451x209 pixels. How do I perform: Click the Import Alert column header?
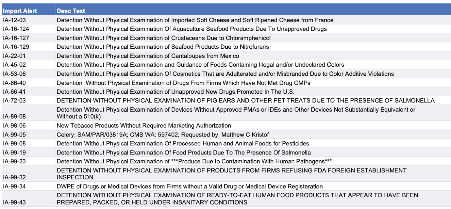pos(20,11)
